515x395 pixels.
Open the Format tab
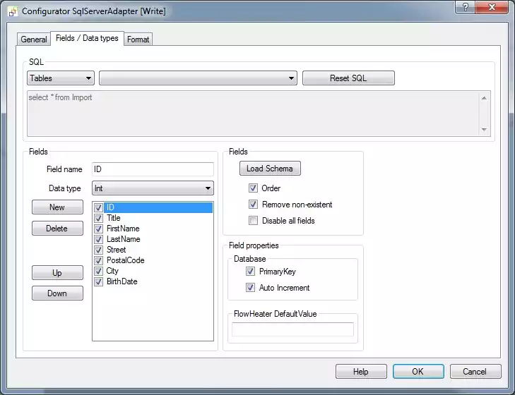click(x=138, y=39)
